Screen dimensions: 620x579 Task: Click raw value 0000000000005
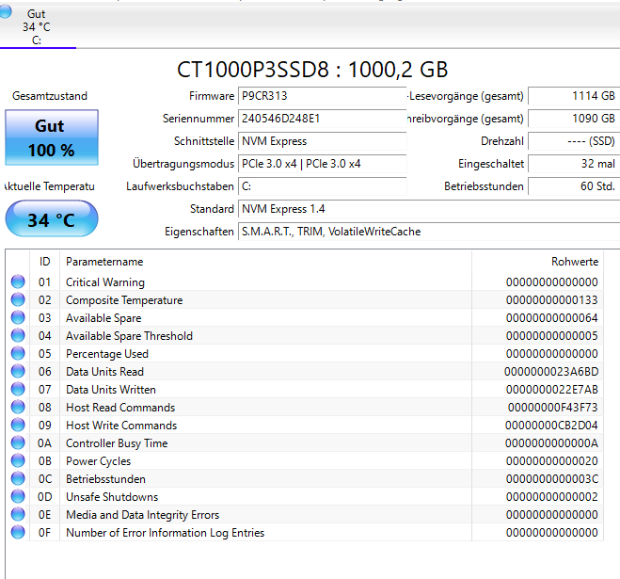click(x=551, y=335)
